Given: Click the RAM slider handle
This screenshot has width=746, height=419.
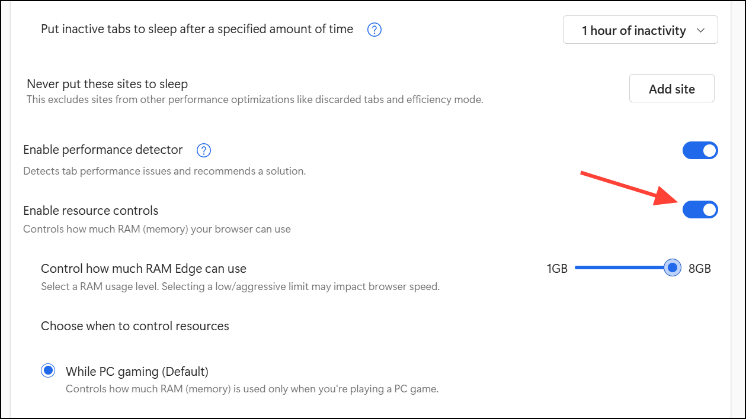Looking at the screenshot, I should pyautogui.click(x=672, y=268).
